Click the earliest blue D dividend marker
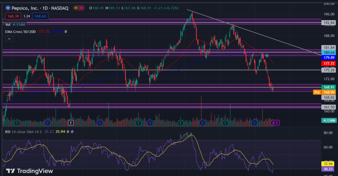338x176 pixels. [x=48, y=123]
